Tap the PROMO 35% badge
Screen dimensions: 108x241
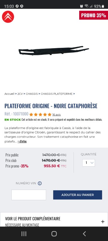tap(94, 15)
